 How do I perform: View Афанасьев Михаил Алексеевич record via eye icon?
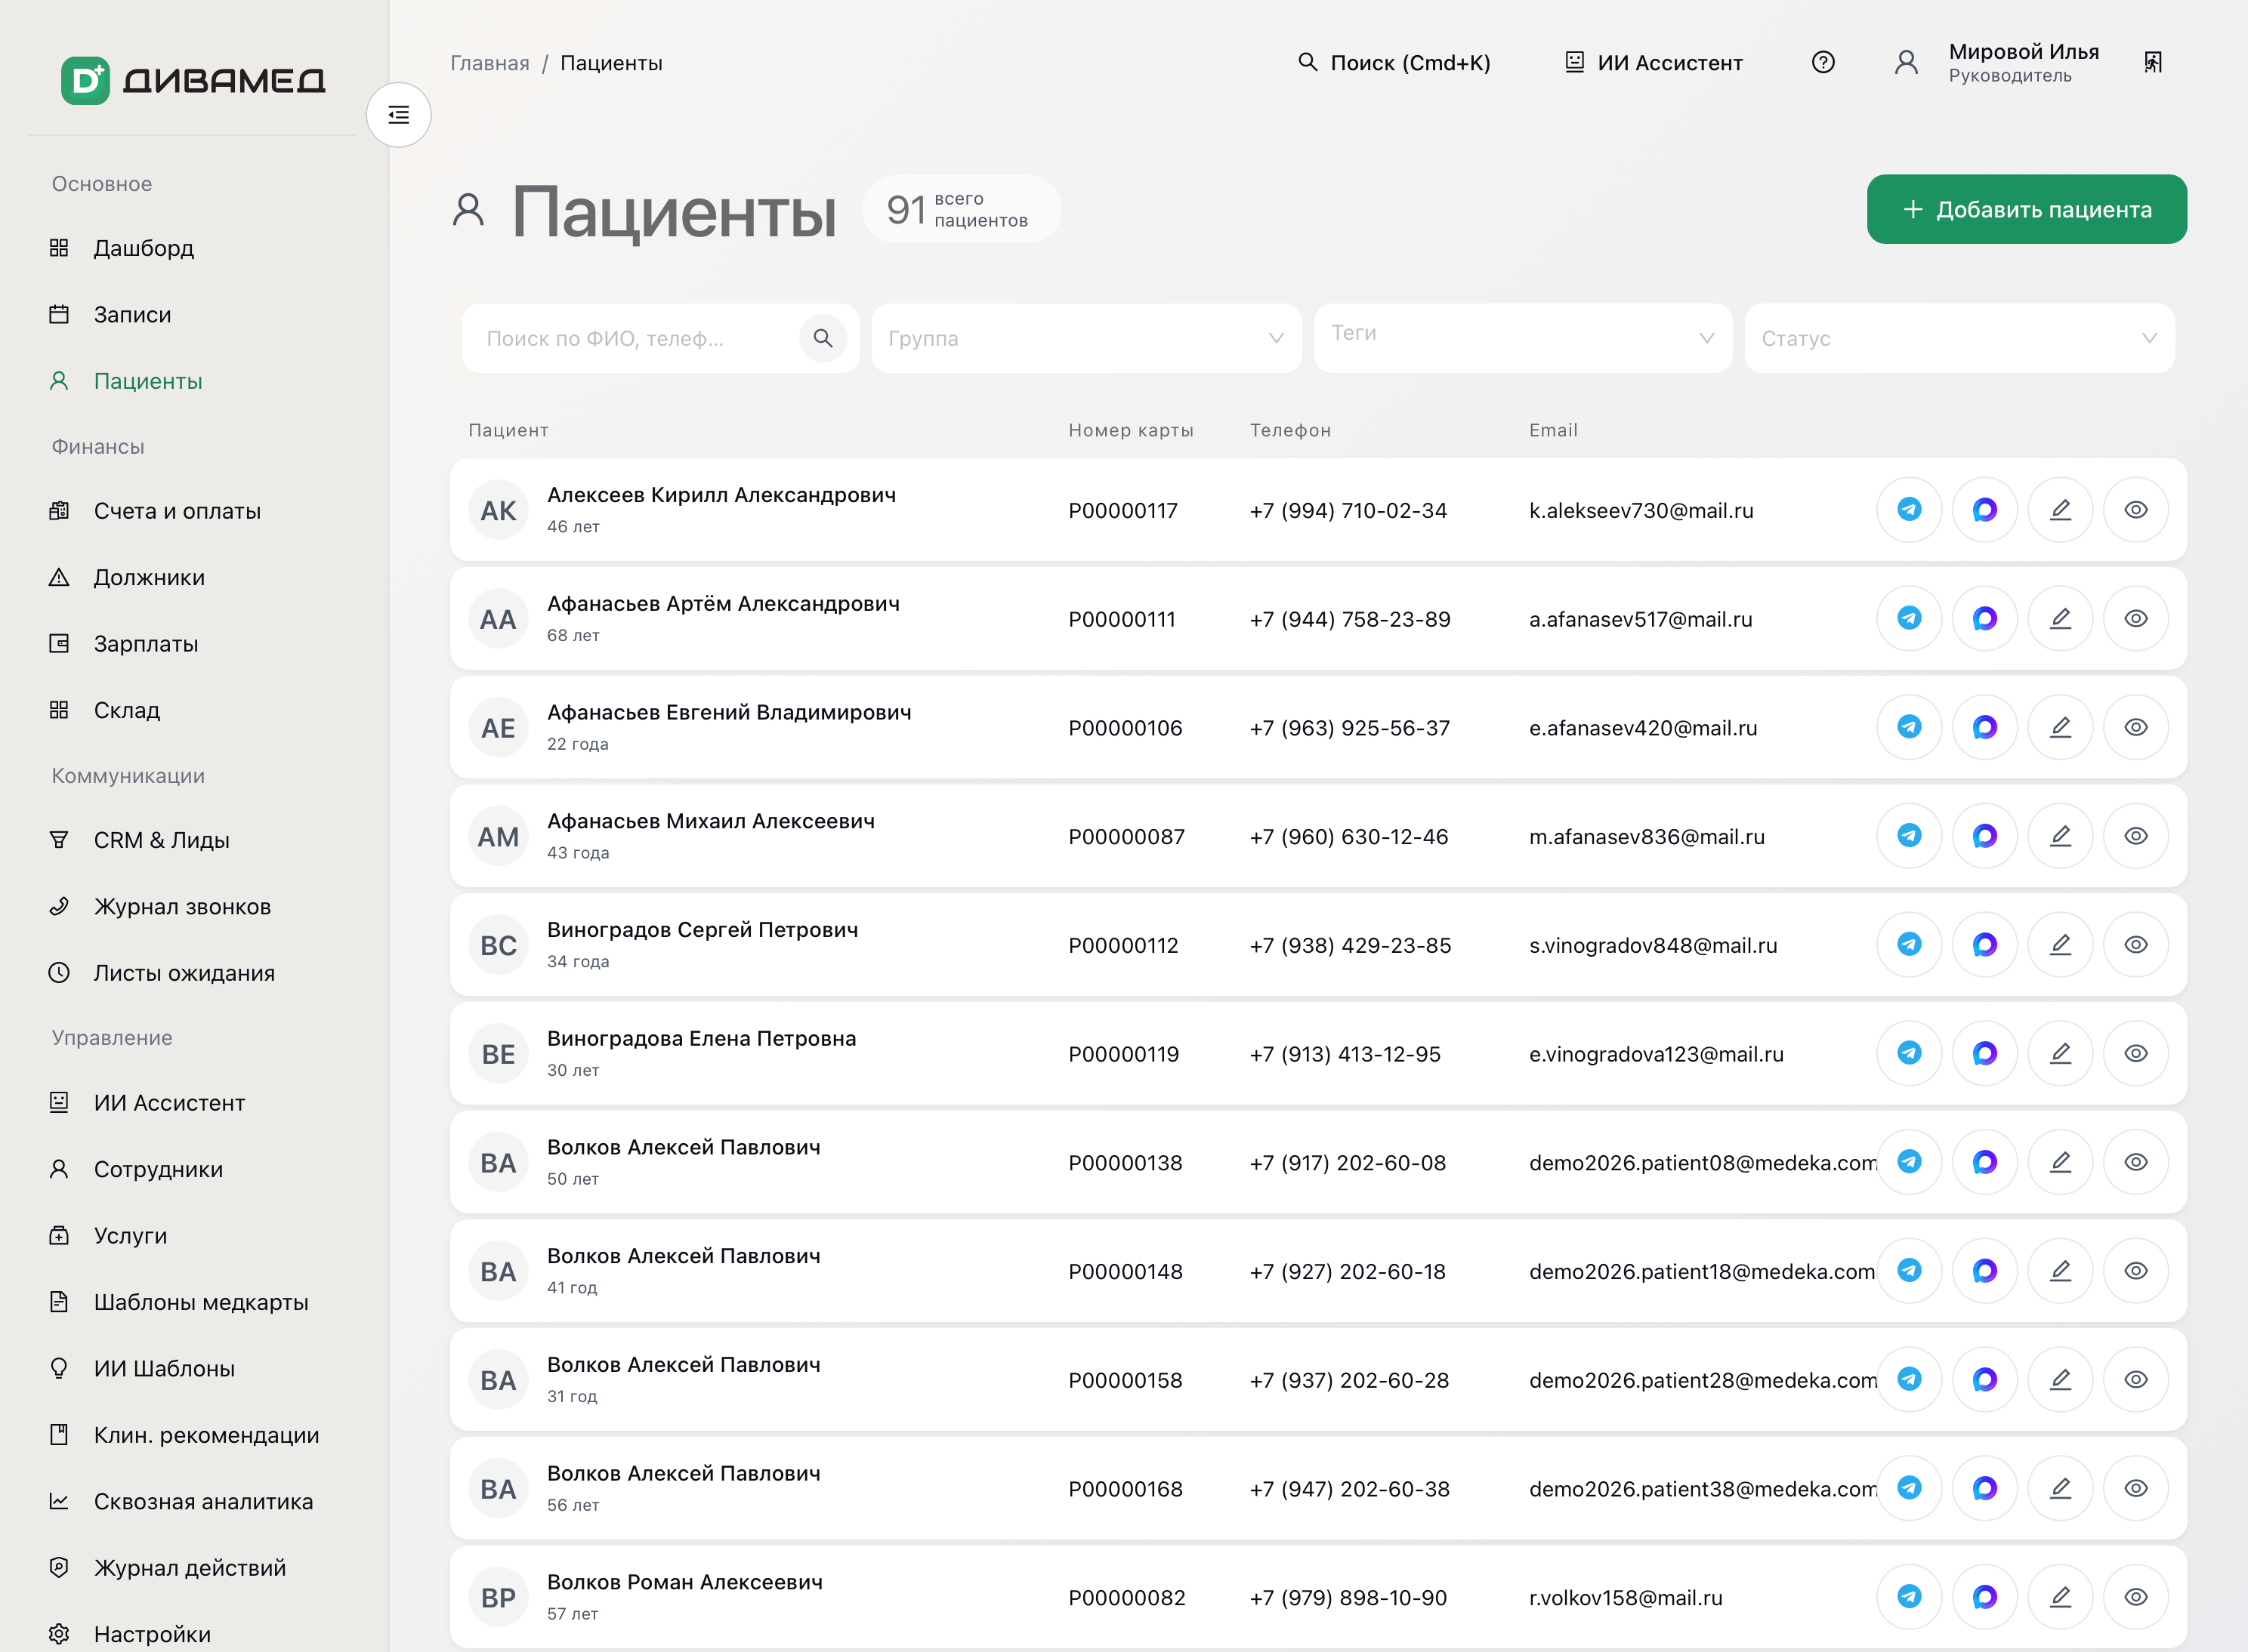2136,836
